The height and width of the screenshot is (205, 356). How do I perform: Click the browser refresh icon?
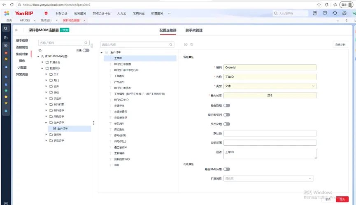(x=12, y=5)
